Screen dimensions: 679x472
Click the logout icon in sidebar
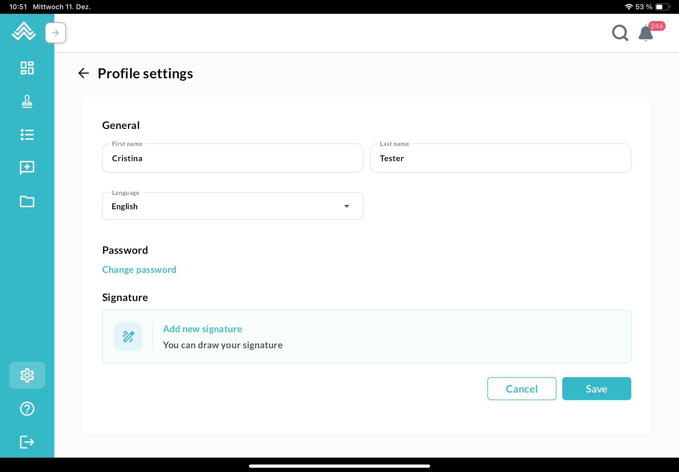(x=27, y=442)
